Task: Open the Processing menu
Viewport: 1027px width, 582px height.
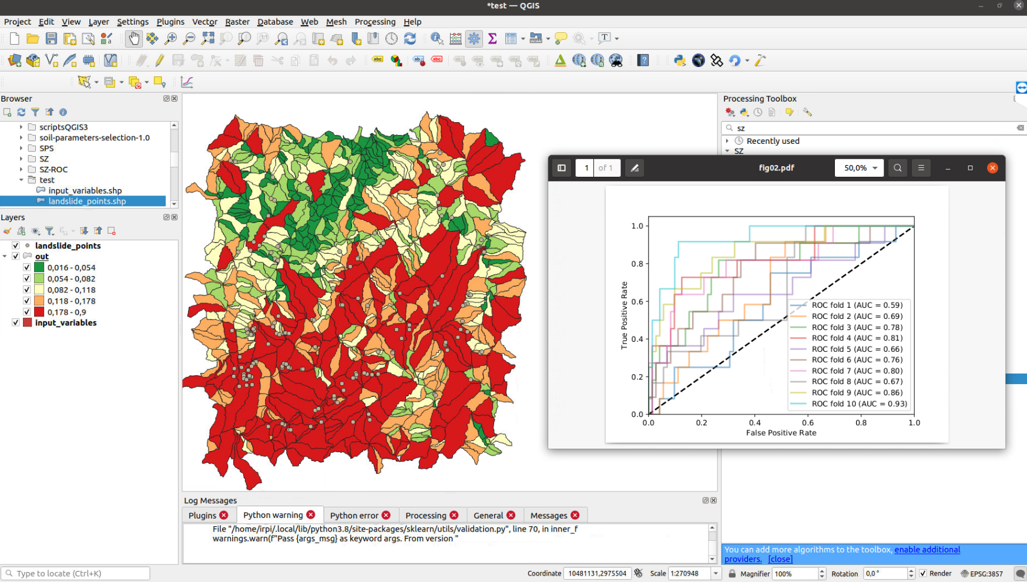Action: click(x=375, y=22)
